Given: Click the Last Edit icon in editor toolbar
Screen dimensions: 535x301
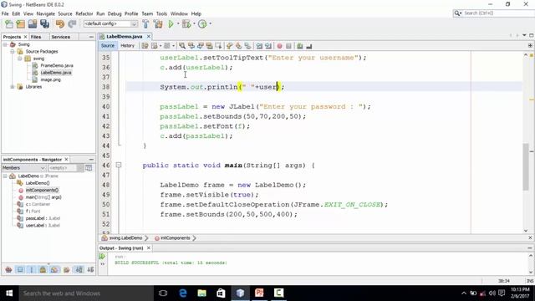Looking at the screenshot, I should 145,46.
